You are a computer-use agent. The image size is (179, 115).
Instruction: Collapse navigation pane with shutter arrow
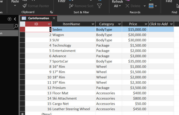(15, 19)
